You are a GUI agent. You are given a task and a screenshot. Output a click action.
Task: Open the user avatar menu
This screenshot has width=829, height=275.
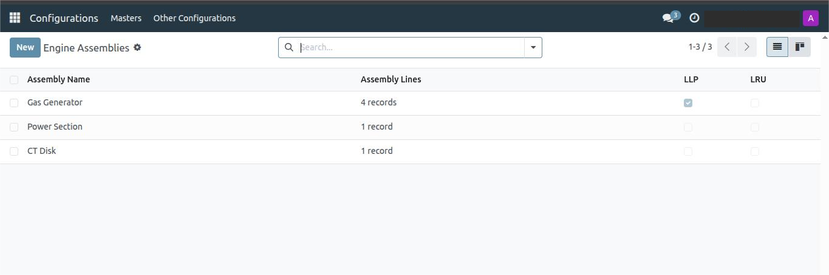(x=810, y=18)
